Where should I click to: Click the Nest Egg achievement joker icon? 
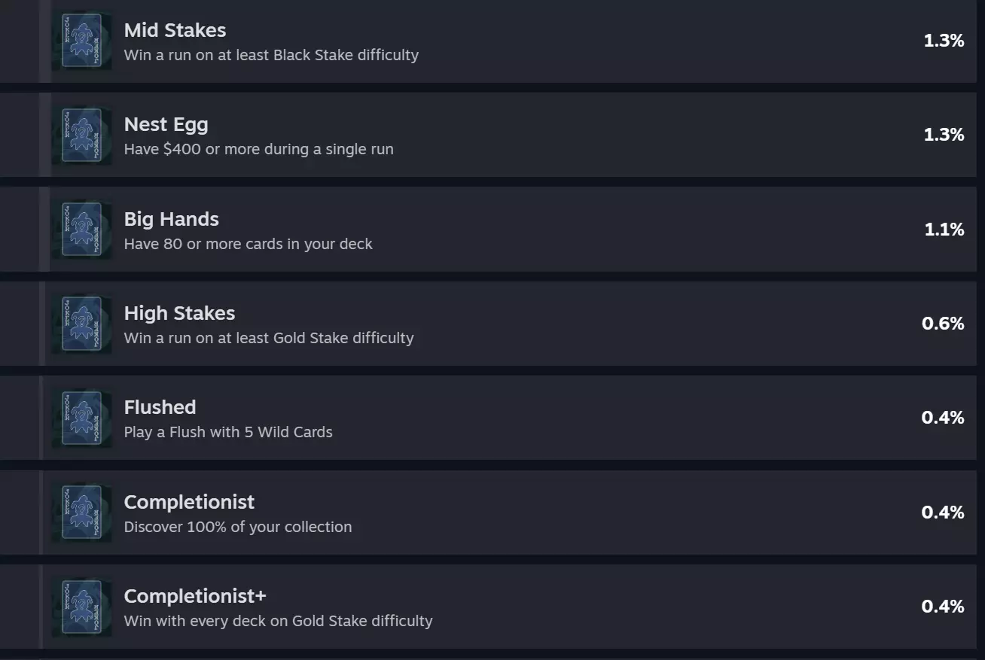[81, 135]
